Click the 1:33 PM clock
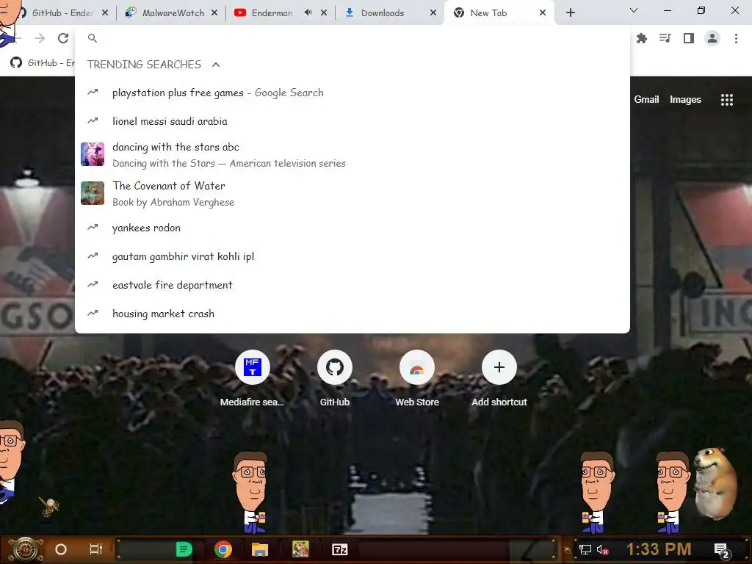 coord(659,549)
